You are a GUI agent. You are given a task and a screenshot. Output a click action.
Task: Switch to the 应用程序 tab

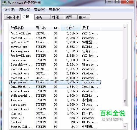(12, 17)
